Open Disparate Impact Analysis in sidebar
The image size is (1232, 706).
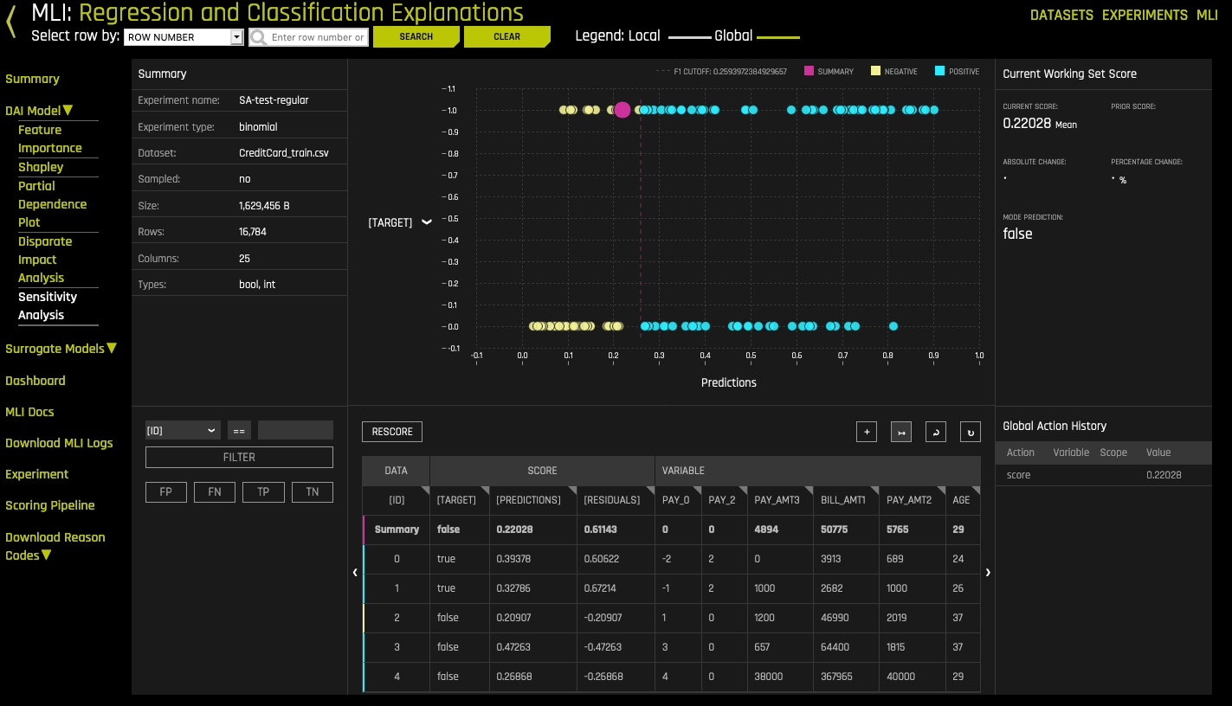click(x=45, y=260)
